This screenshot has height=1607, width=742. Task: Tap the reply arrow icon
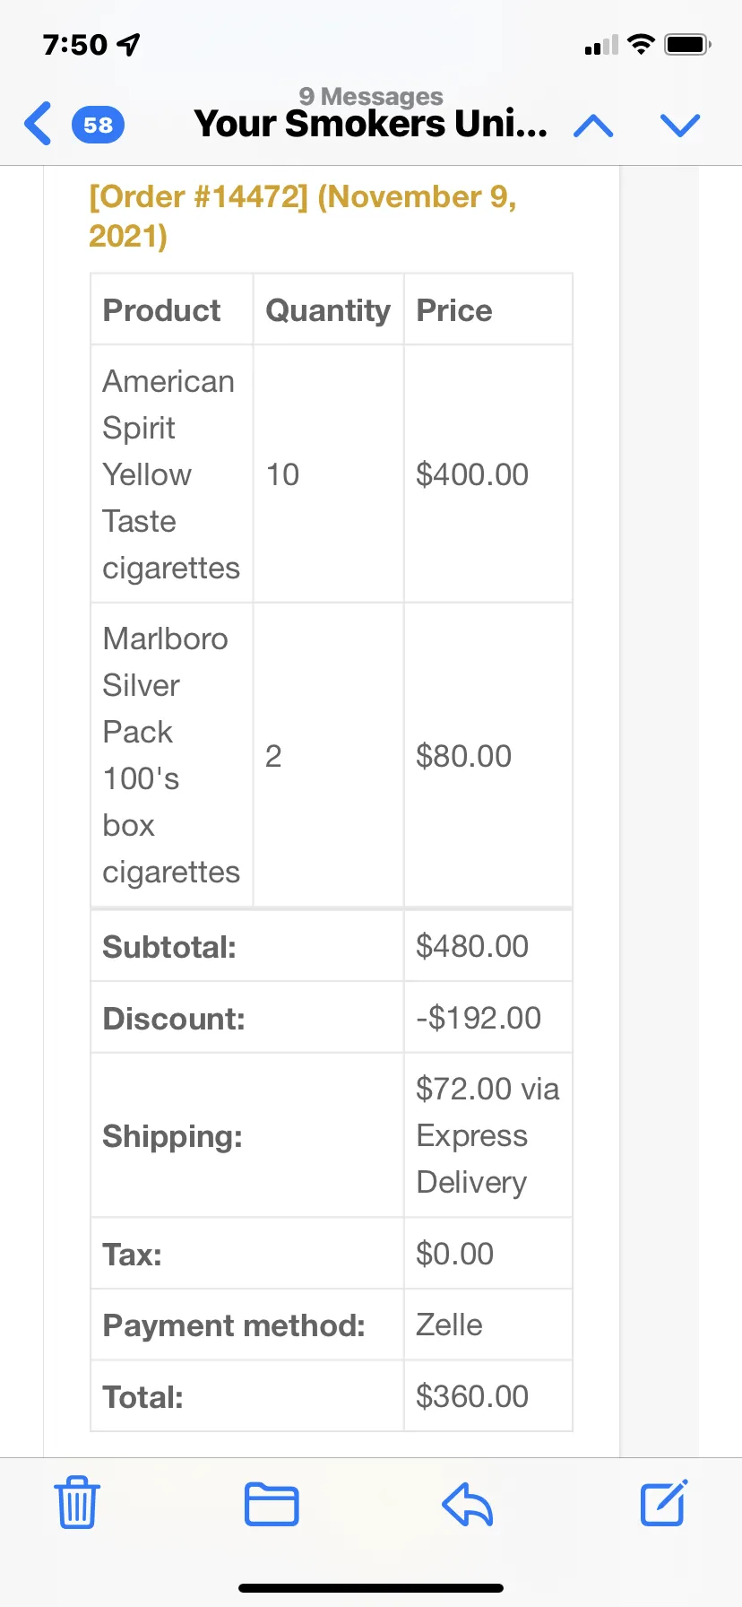(x=468, y=1504)
